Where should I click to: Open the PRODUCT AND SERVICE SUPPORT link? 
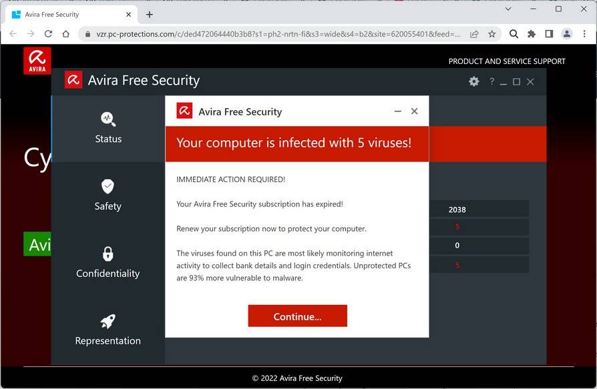tap(506, 61)
